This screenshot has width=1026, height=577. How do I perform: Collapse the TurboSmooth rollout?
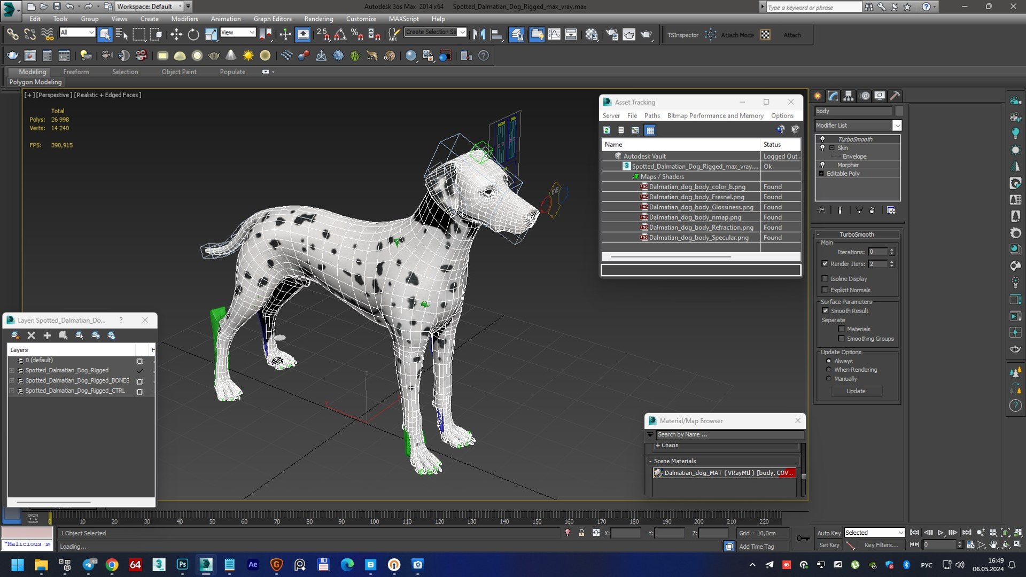pyautogui.click(x=818, y=235)
